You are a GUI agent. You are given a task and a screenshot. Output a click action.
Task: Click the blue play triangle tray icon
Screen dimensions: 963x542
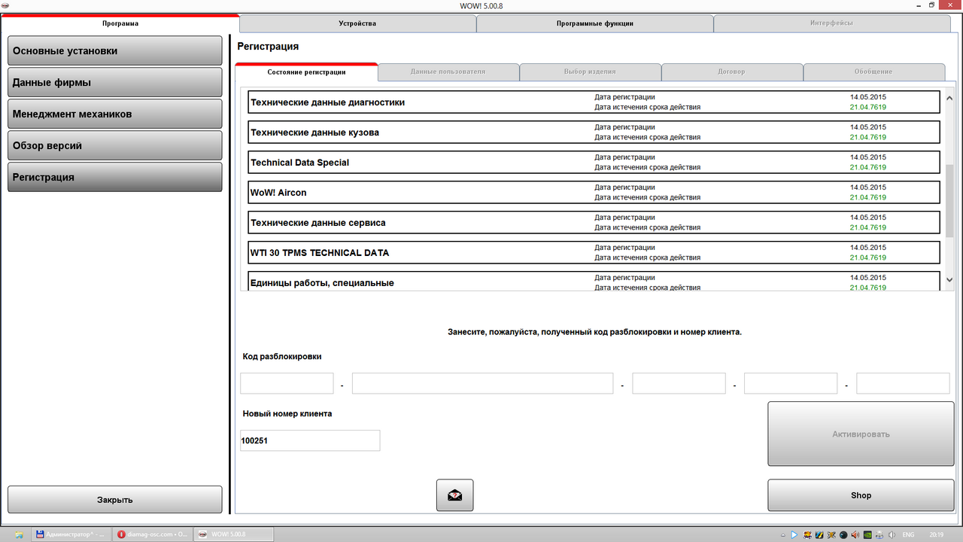pyautogui.click(x=794, y=534)
